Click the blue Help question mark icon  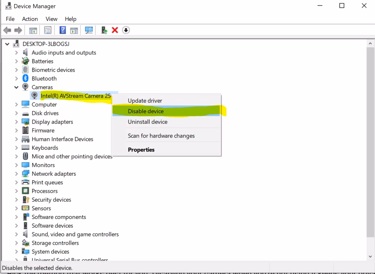click(63, 30)
